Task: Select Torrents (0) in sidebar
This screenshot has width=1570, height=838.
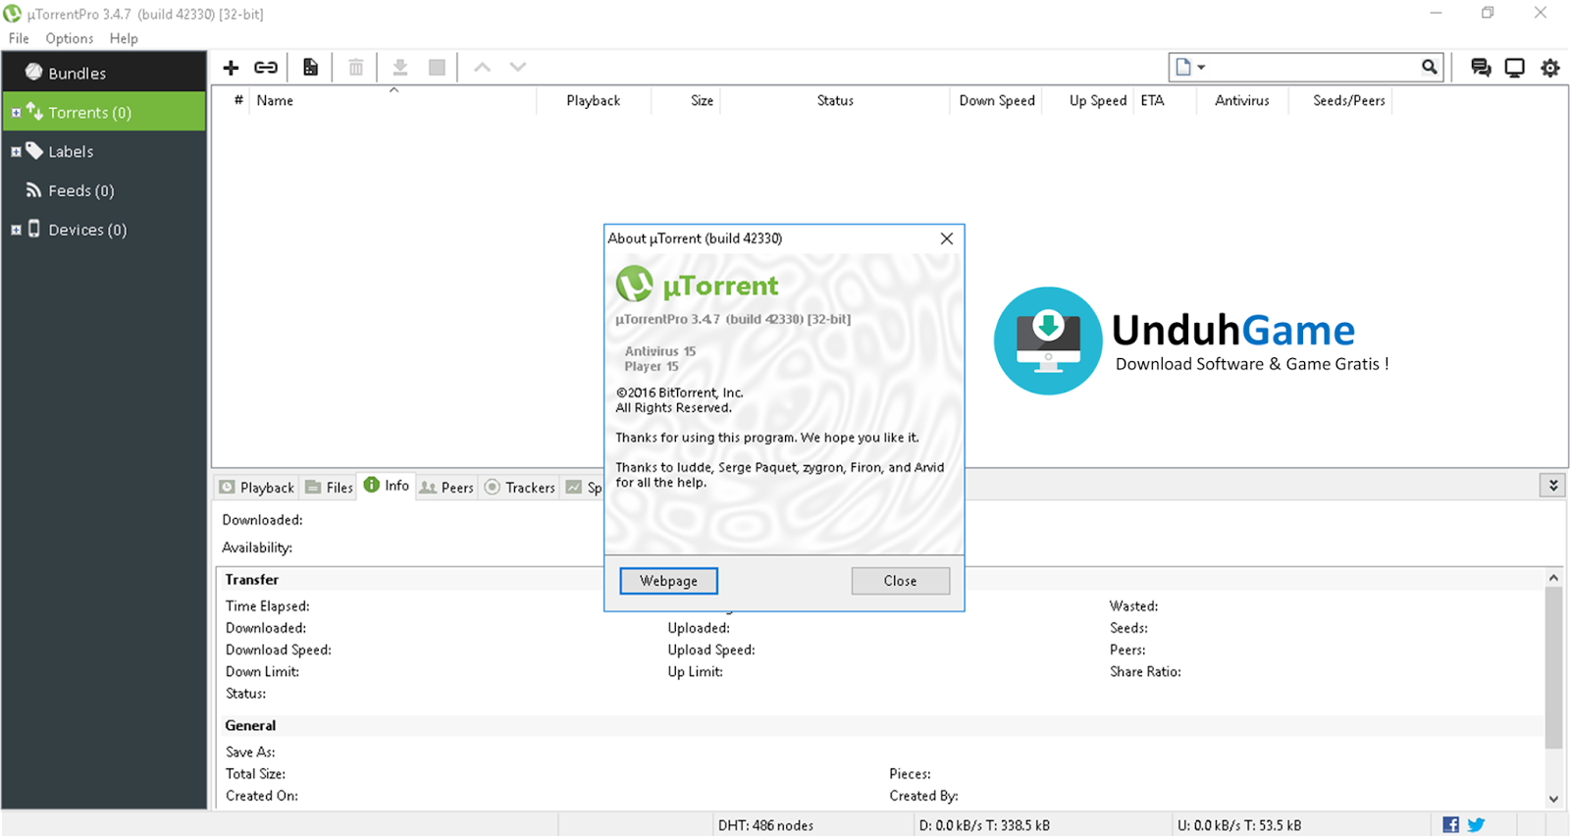Action: 104,112
